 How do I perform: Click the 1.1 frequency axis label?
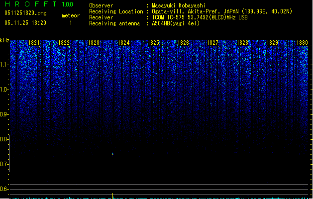coord(4,65)
